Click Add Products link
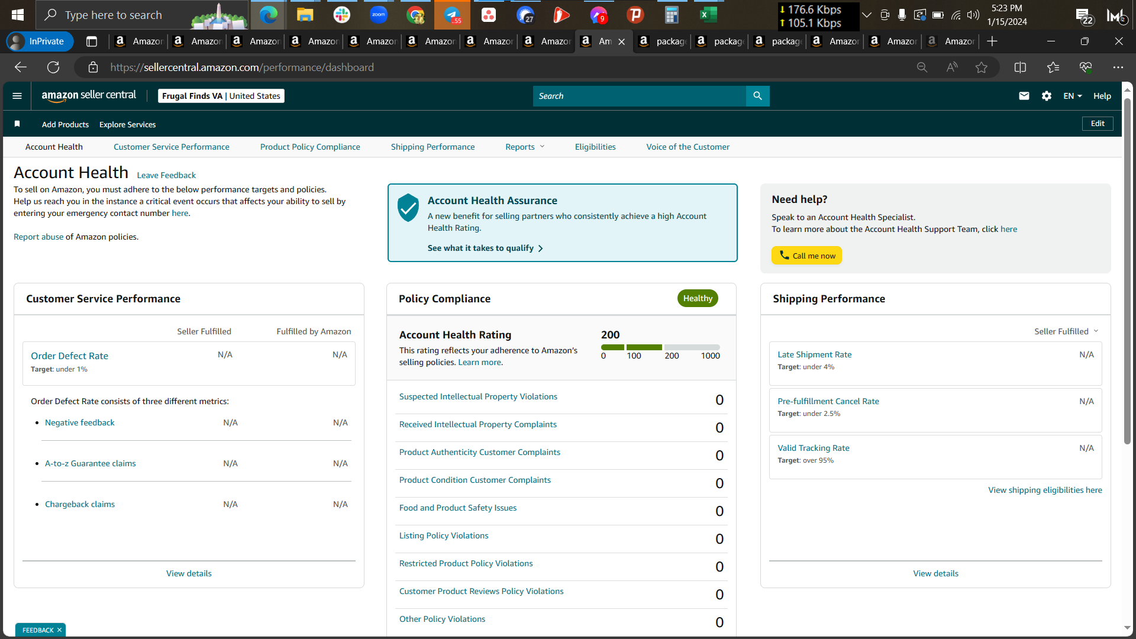Viewport: 1136px width, 639px height. coord(65,124)
